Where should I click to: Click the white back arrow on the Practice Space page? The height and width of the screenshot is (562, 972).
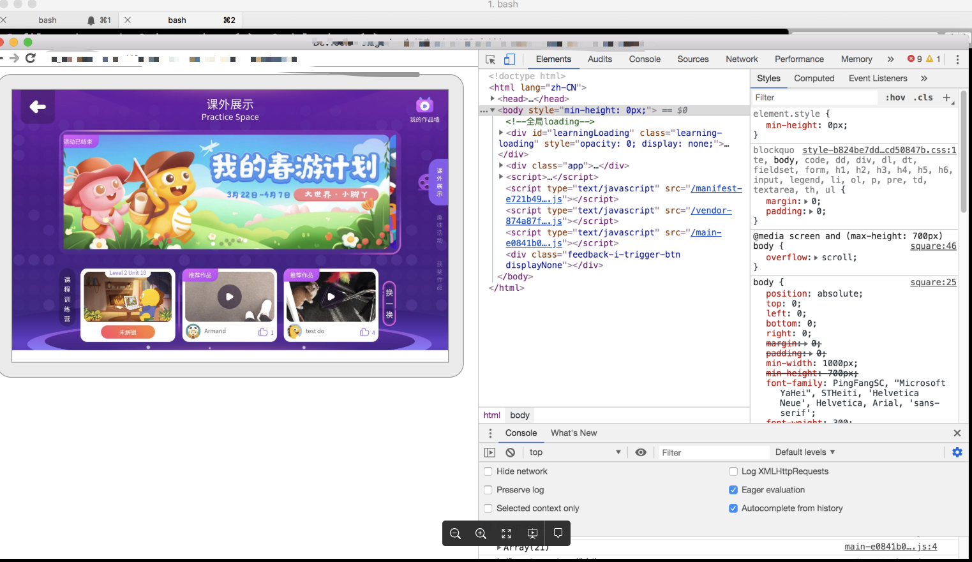pos(38,107)
